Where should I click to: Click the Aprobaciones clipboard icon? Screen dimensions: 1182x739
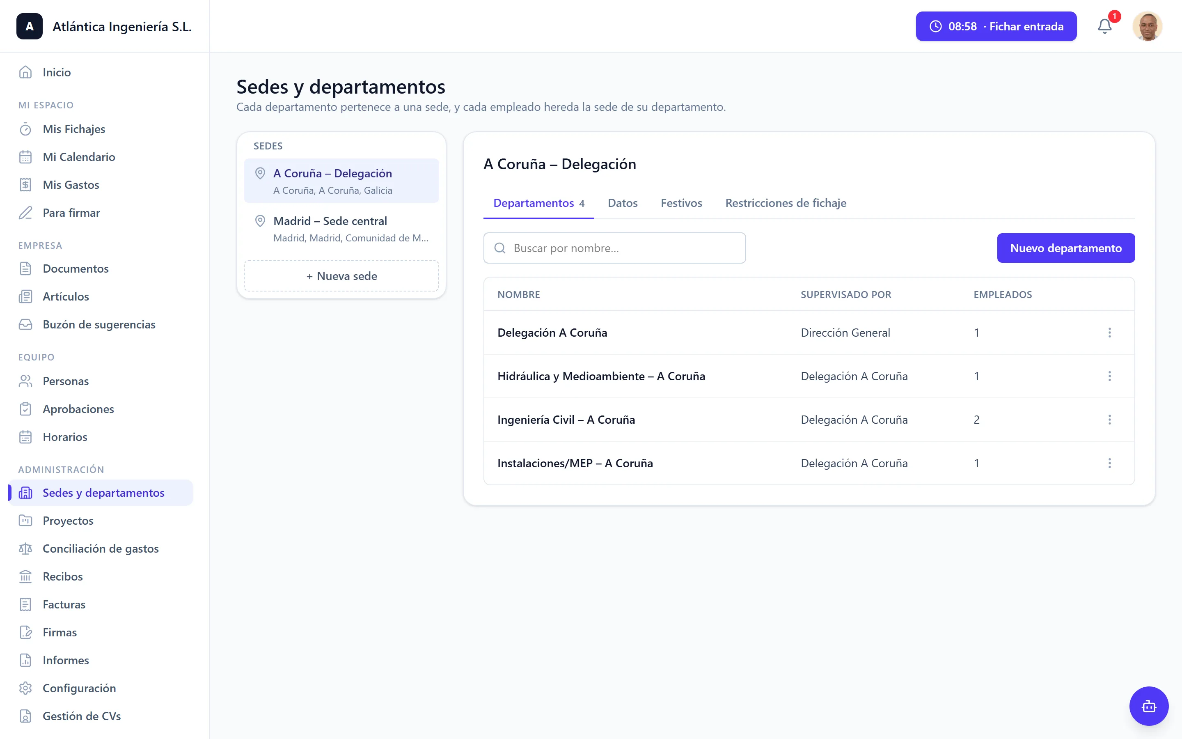pos(25,409)
